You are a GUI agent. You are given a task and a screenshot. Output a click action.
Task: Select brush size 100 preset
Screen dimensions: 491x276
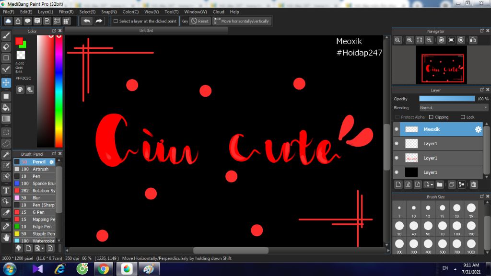tap(457, 228)
